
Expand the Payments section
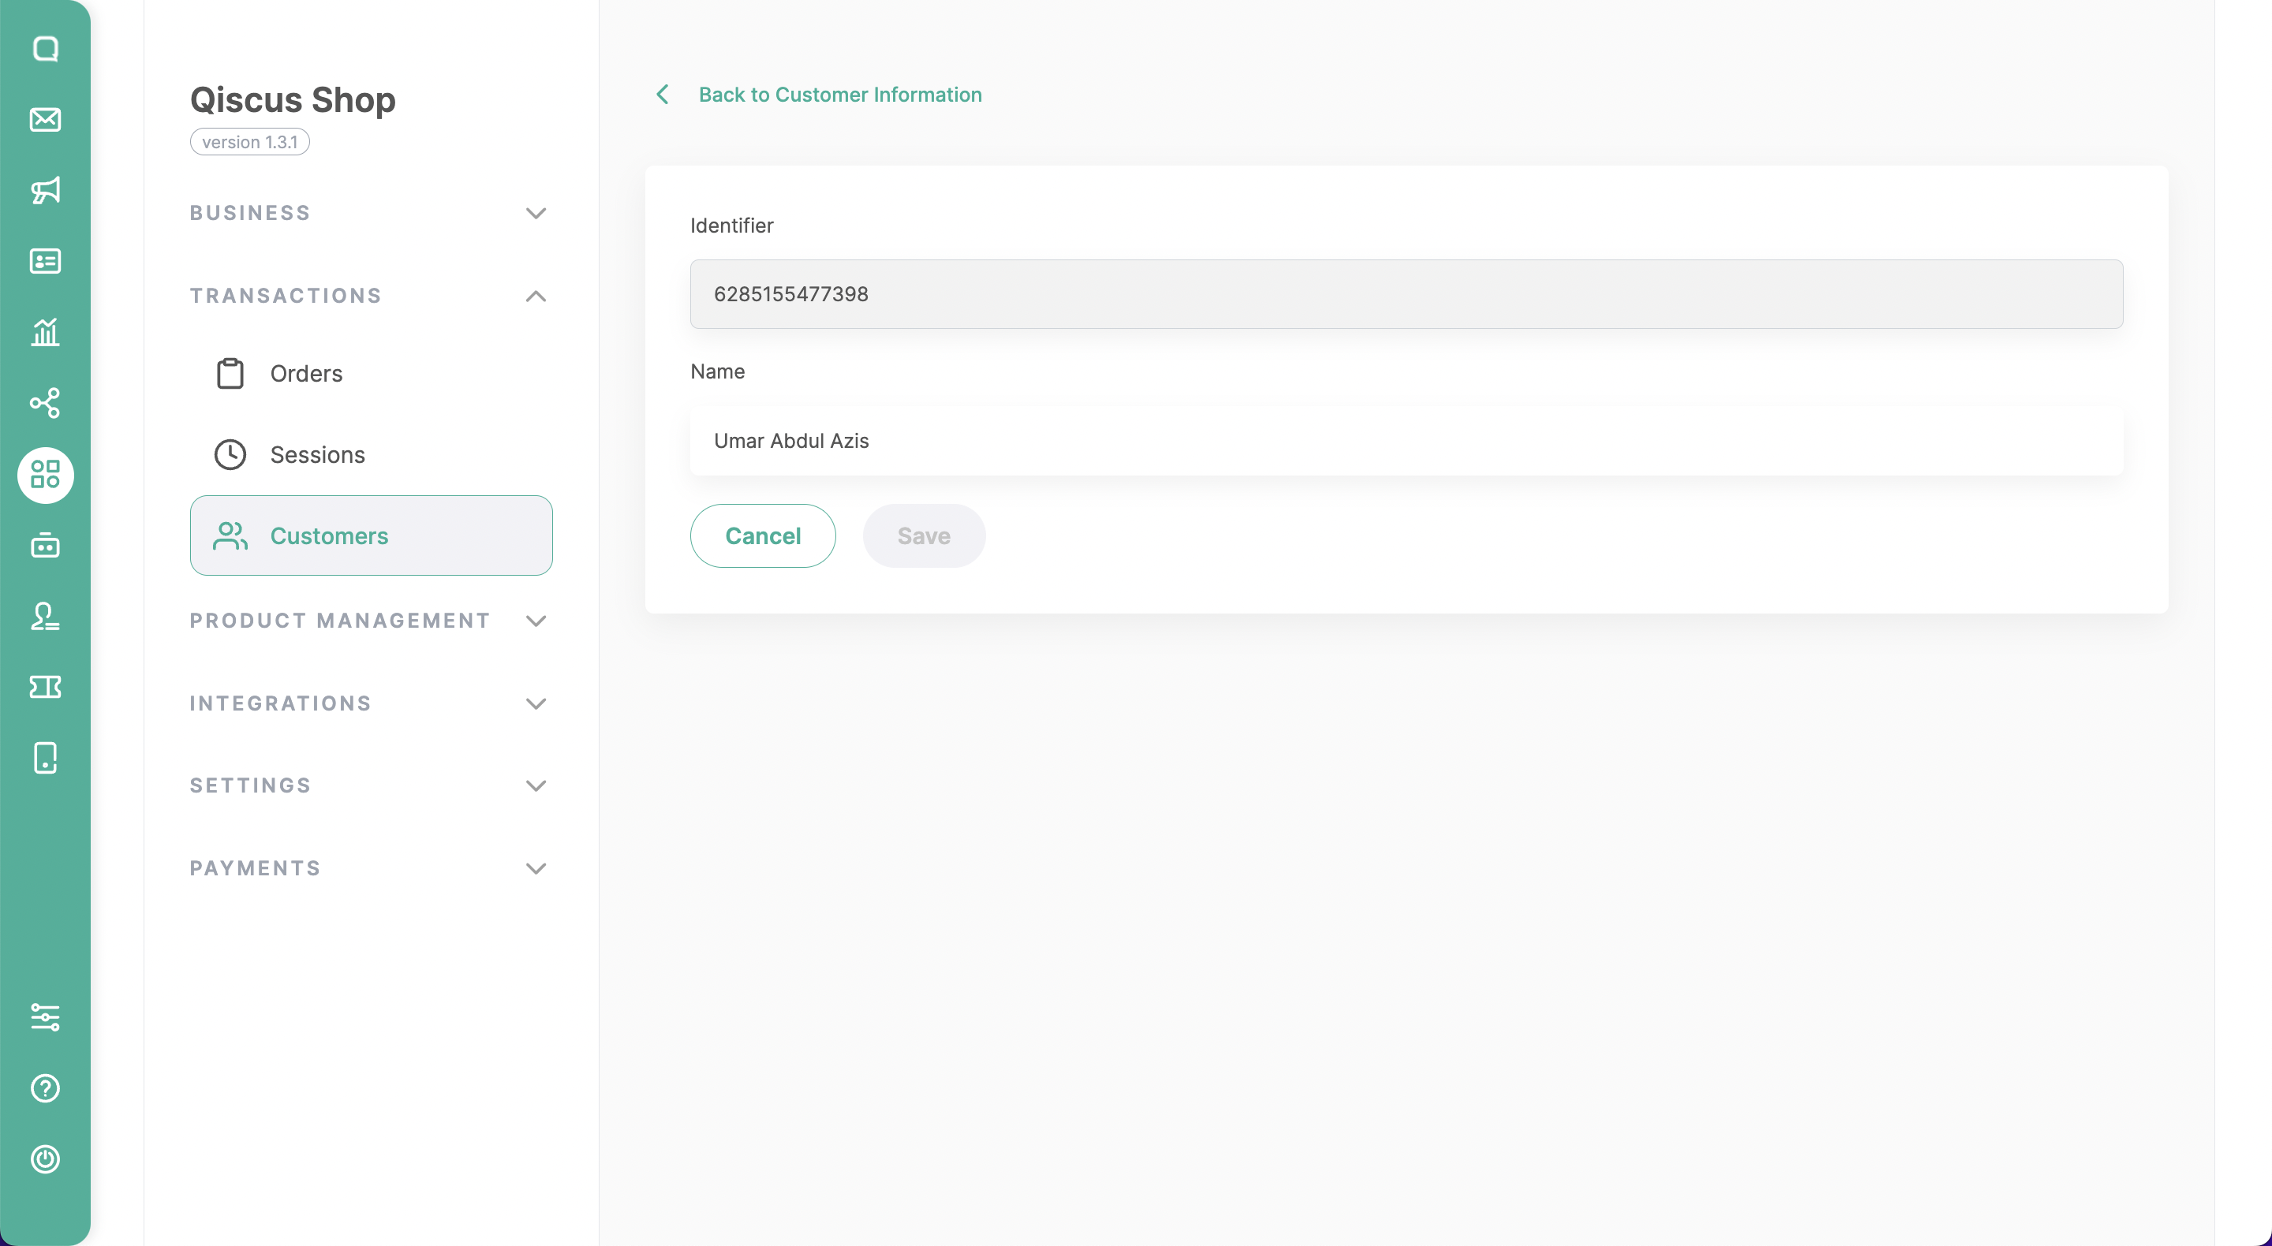coord(536,868)
